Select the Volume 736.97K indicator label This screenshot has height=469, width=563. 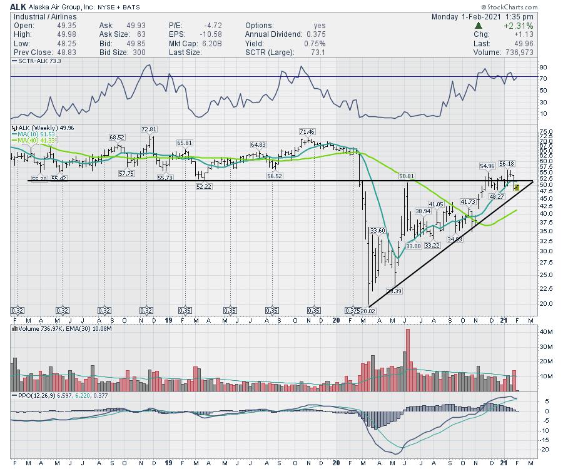point(39,327)
